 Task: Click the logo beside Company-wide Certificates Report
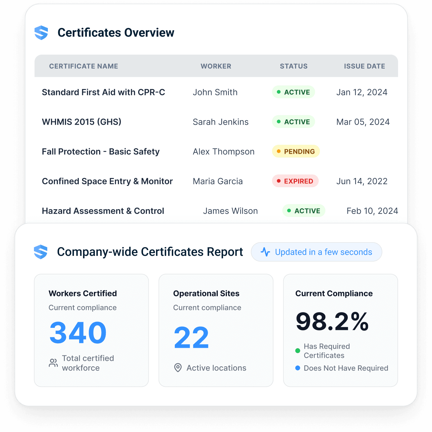coord(41,252)
